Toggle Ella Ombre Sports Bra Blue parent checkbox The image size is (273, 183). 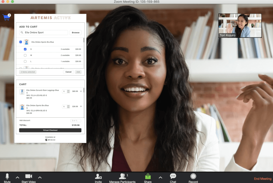[21, 42]
